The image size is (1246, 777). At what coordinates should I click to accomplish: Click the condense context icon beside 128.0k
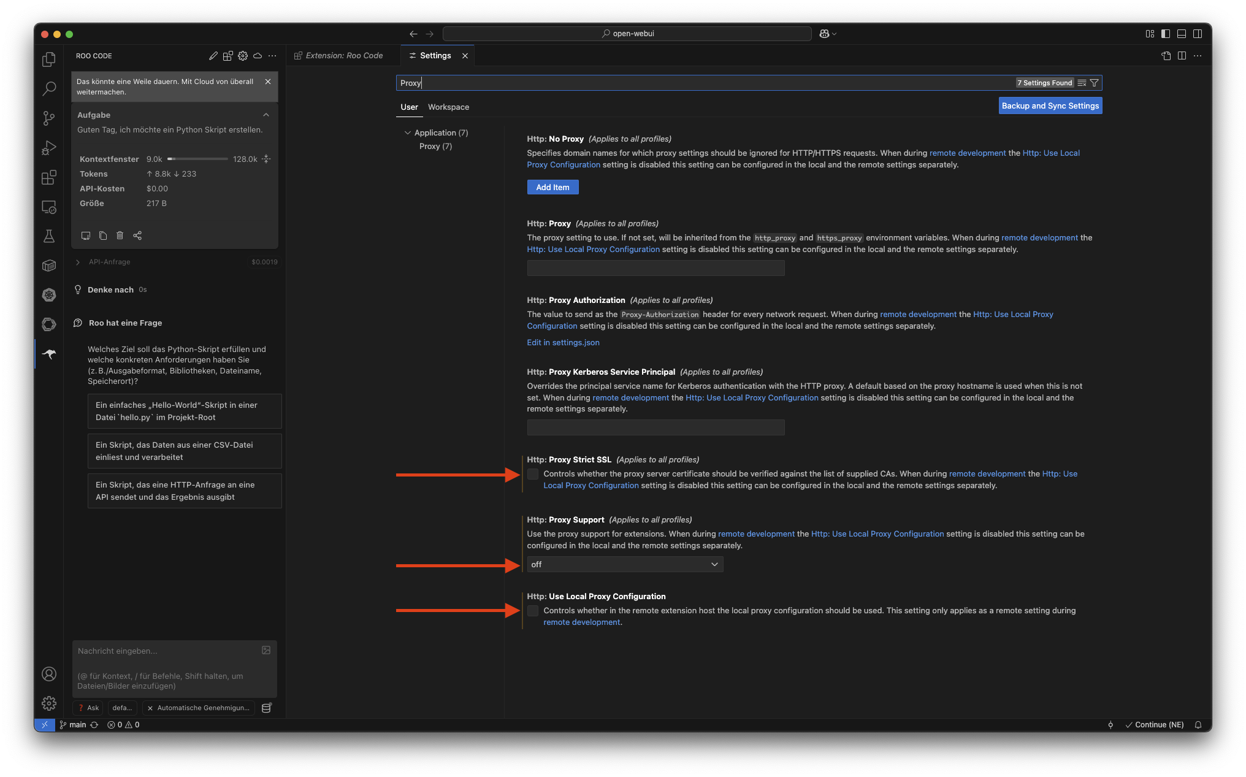point(266,159)
